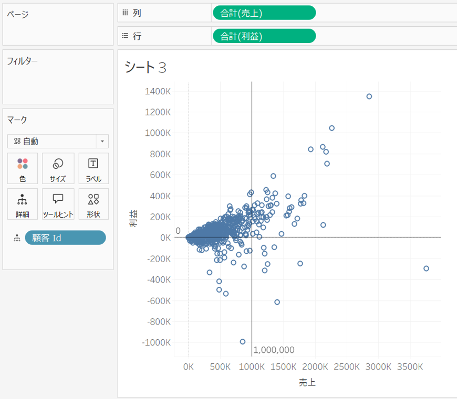Open the サイズ (Size) mark card
Screen dimensions: 457x399
coord(58,168)
